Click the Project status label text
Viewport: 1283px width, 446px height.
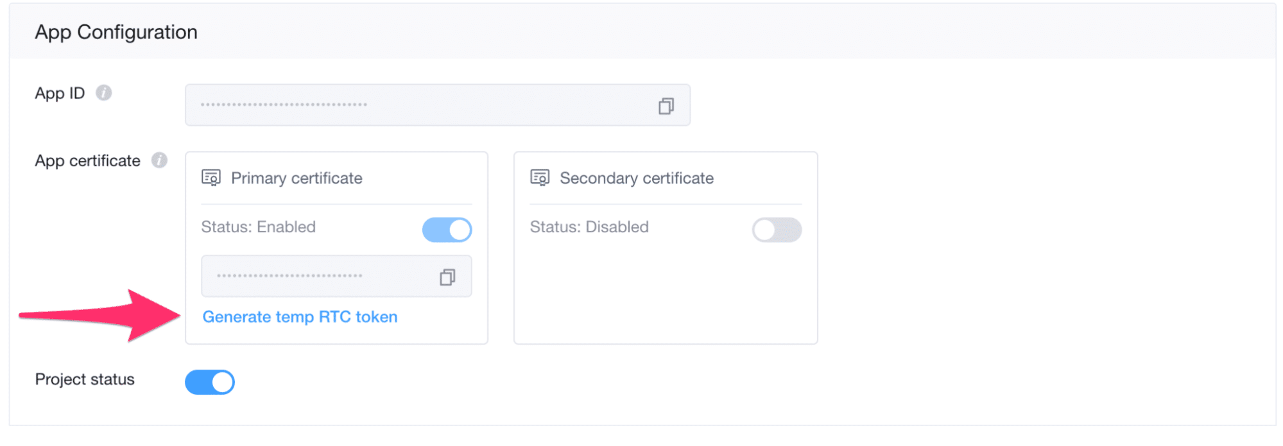click(85, 379)
